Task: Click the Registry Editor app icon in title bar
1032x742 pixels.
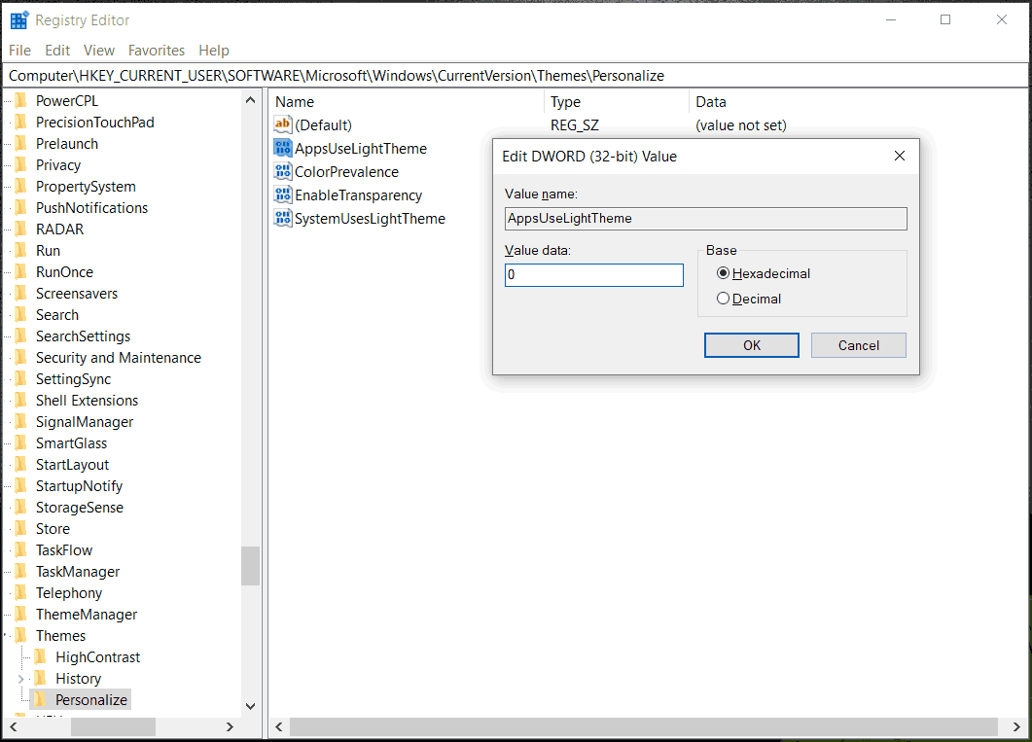Action: [19, 20]
